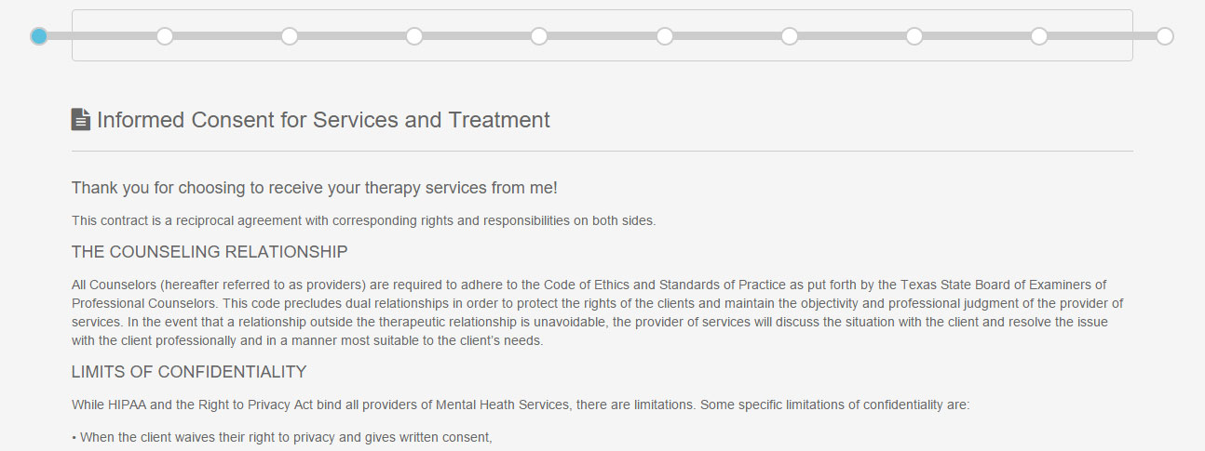The width and height of the screenshot is (1205, 451).
Task: Click the Informed Consent for Services and Treatment heading
Action: click(323, 120)
